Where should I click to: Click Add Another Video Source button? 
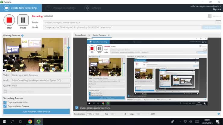click(36, 111)
